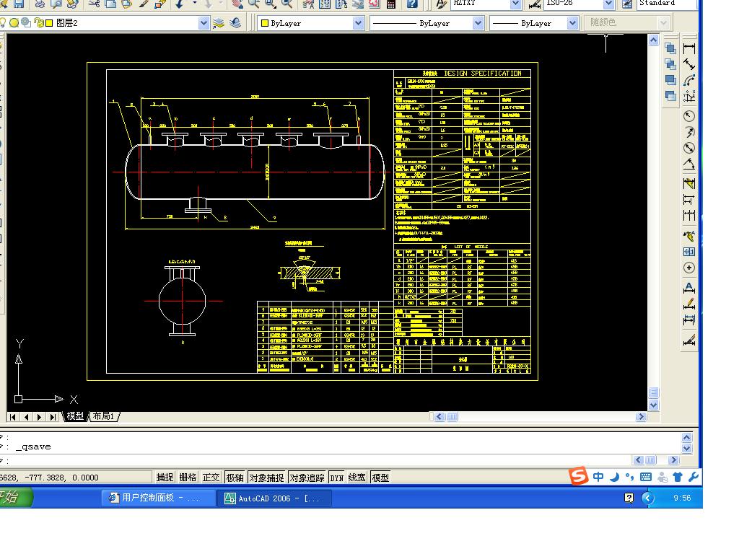Click the Linear dimension tool icon
The image size is (739, 554).
[x=689, y=48]
